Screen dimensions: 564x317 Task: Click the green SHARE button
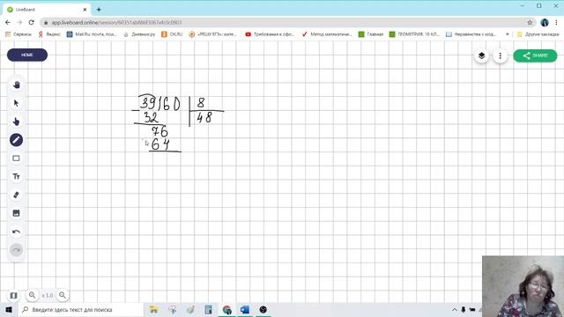(535, 55)
